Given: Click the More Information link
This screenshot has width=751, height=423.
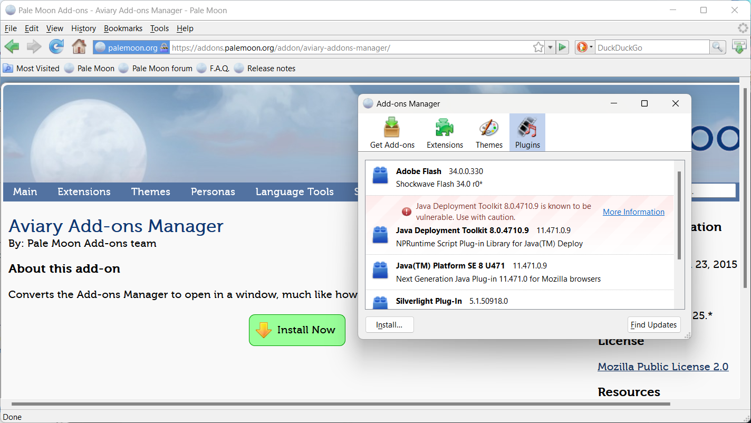Looking at the screenshot, I should (633, 212).
